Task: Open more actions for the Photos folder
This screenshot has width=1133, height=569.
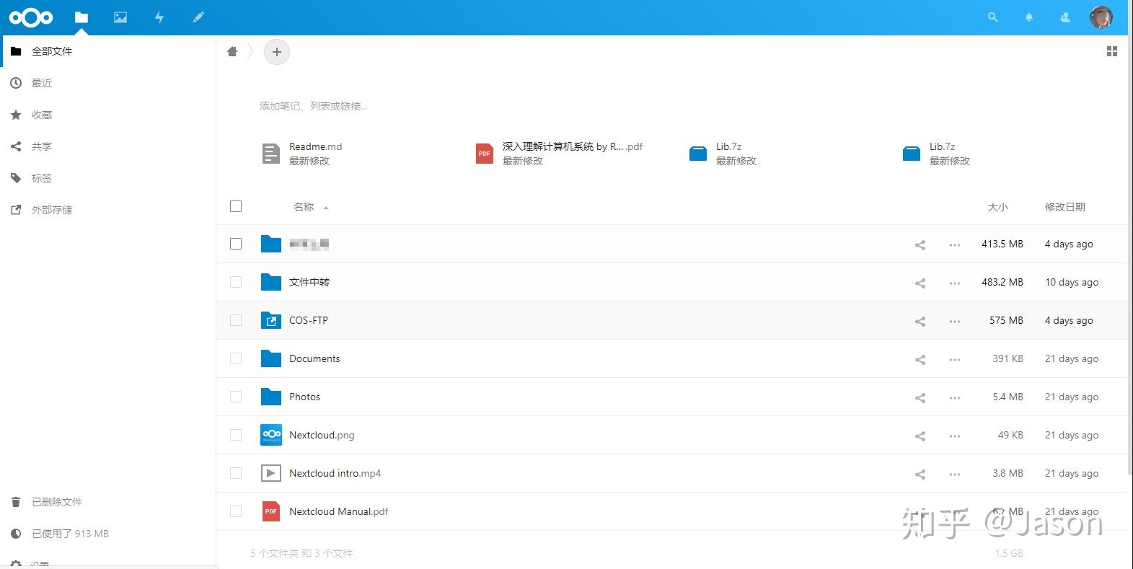Action: [955, 397]
